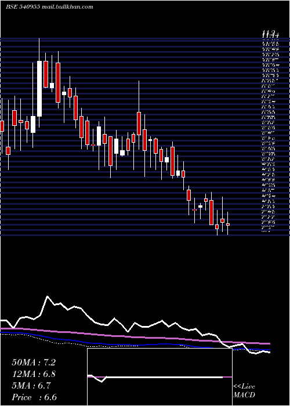Click inside the MACD inset chart box

[159, 377]
